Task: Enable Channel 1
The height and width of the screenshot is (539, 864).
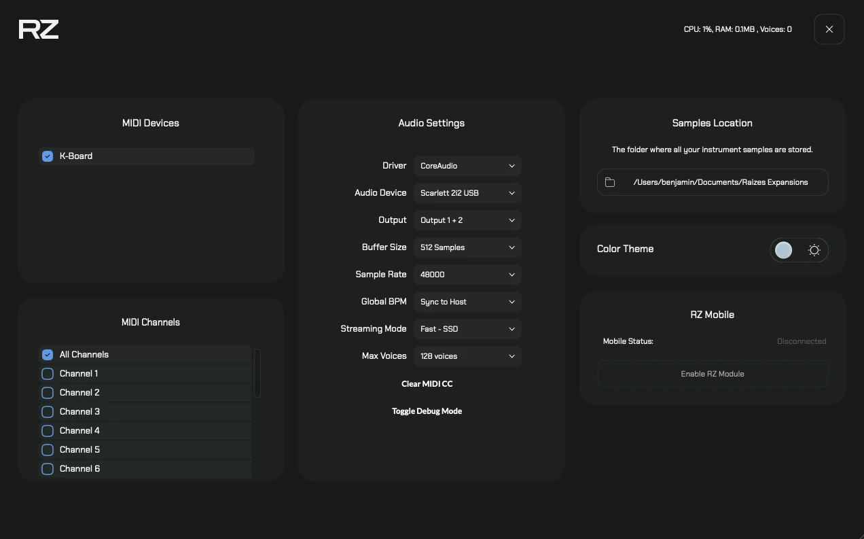Action: (47, 373)
